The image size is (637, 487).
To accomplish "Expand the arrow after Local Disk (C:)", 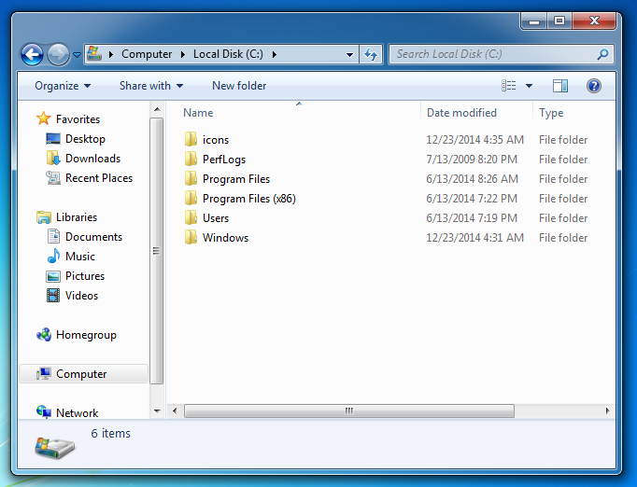I will point(275,54).
